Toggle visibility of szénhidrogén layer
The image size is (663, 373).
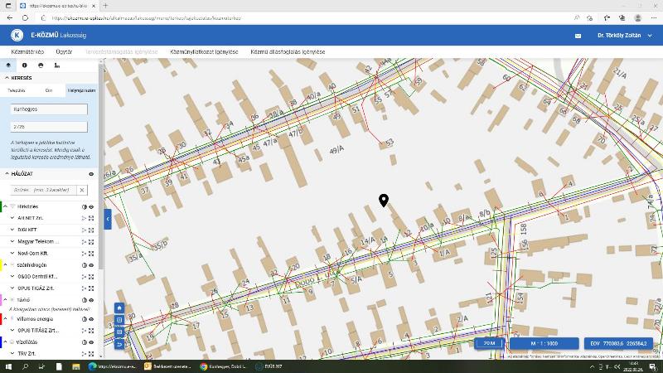pos(91,265)
